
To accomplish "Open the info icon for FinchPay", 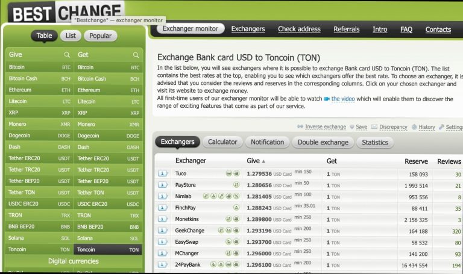I will pos(163,208).
